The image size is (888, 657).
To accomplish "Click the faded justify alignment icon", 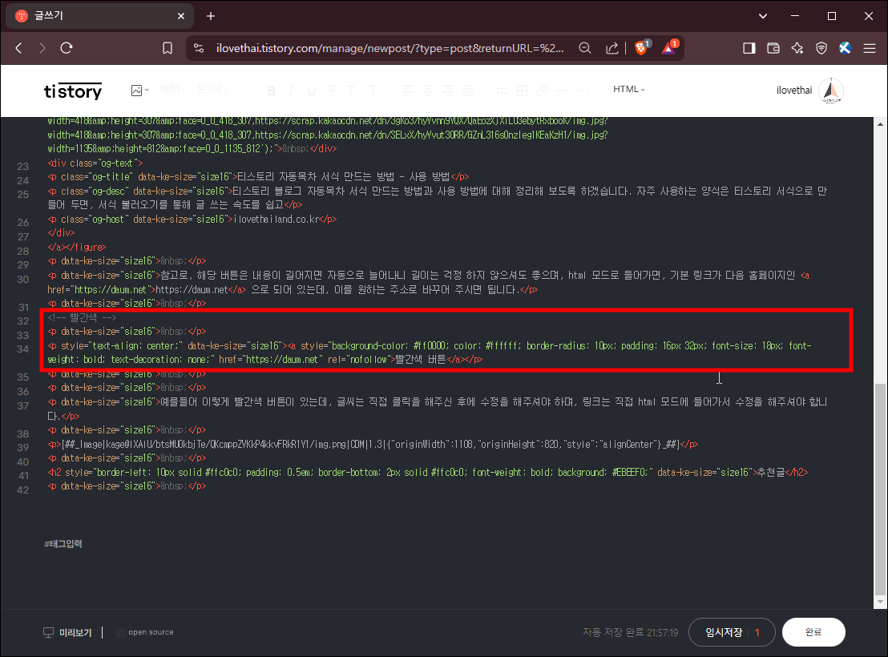I will [468, 91].
